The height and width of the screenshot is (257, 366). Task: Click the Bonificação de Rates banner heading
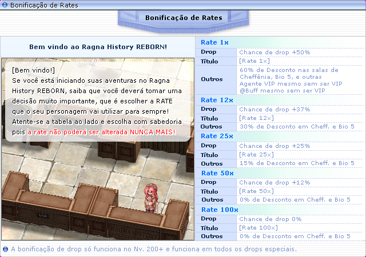coord(184,18)
